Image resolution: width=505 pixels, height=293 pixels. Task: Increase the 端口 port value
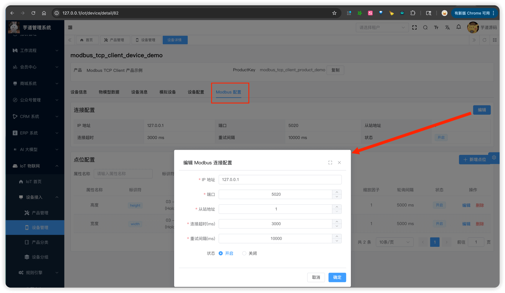click(x=337, y=192)
